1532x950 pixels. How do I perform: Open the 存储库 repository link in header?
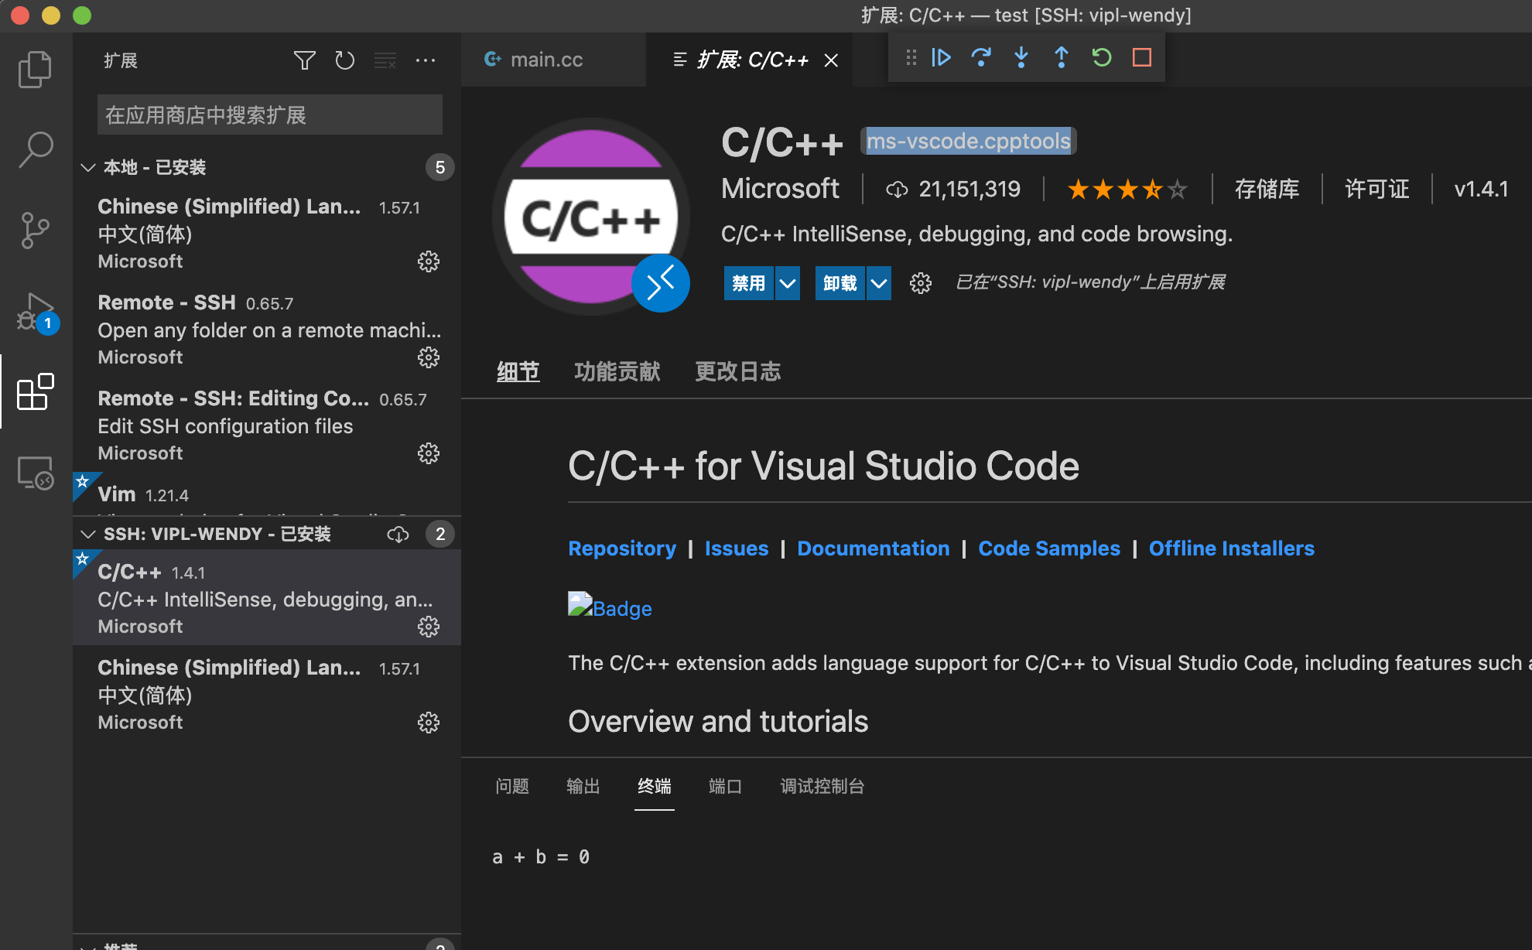tap(1267, 189)
